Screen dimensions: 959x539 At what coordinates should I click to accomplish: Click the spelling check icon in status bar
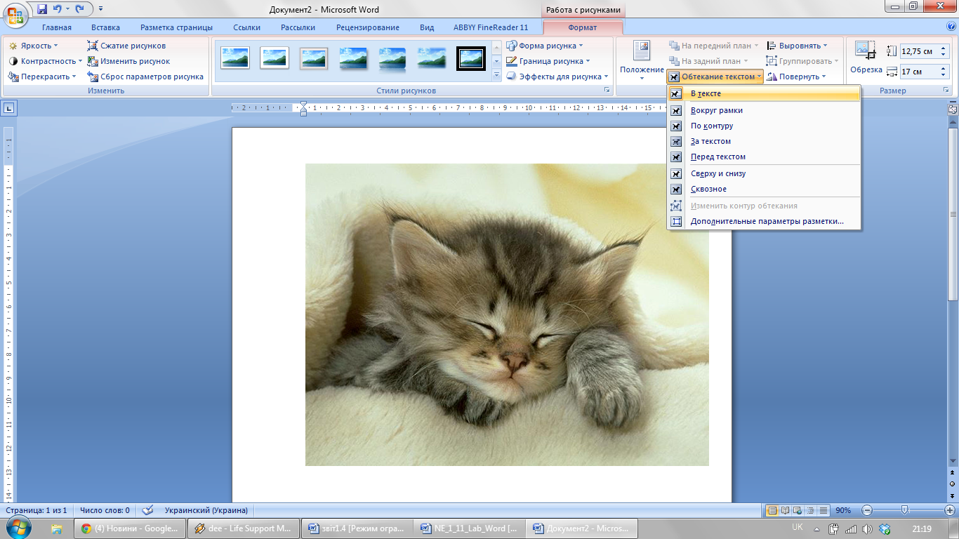click(x=147, y=510)
